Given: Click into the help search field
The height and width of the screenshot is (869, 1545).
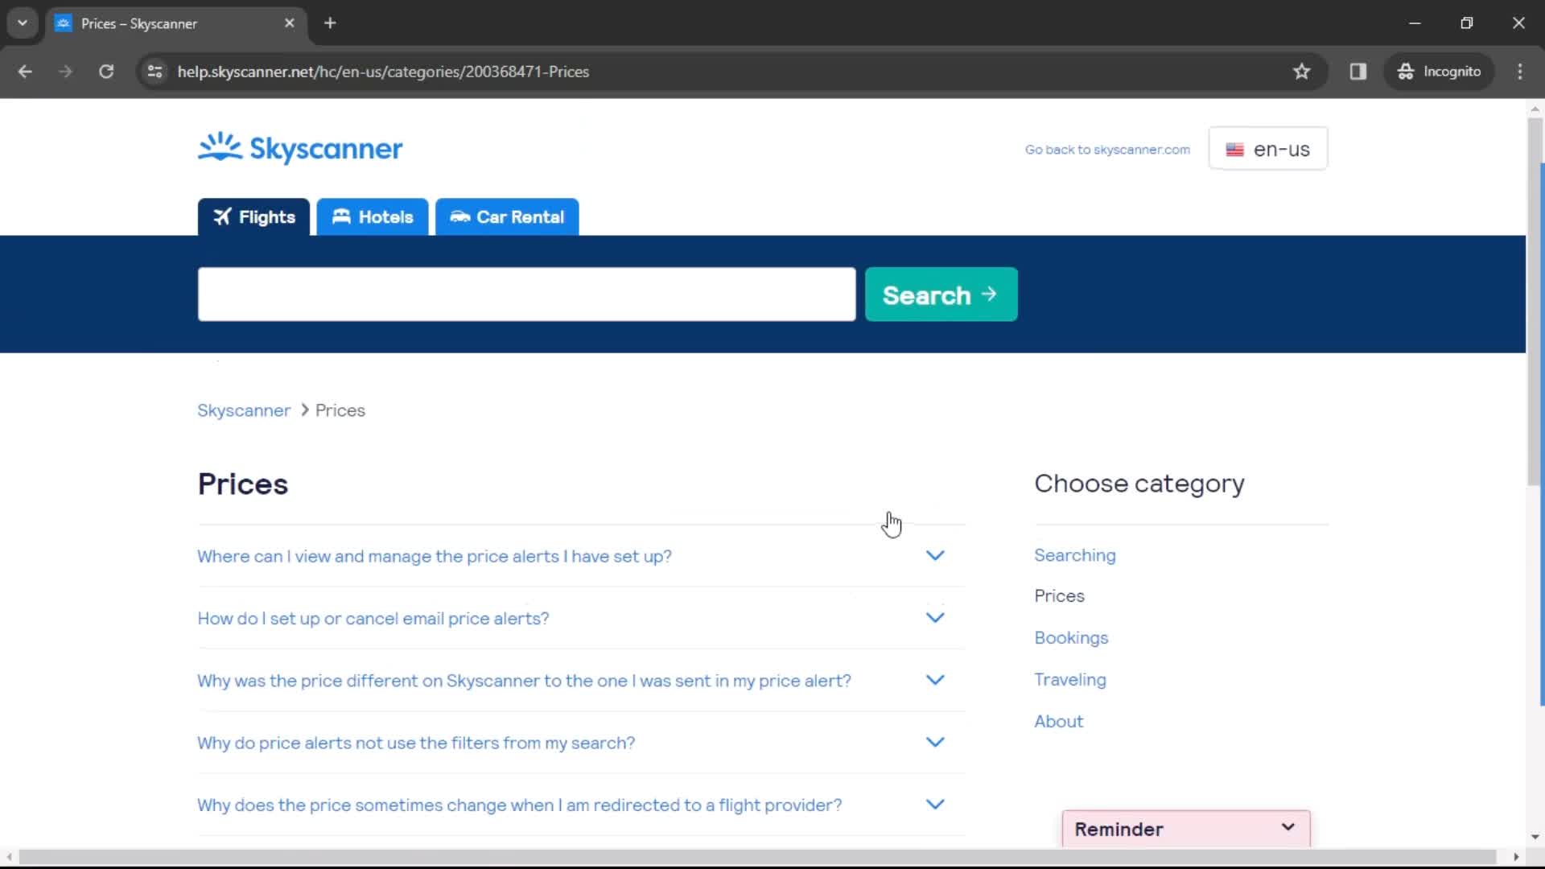Looking at the screenshot, I should (527, 294).
